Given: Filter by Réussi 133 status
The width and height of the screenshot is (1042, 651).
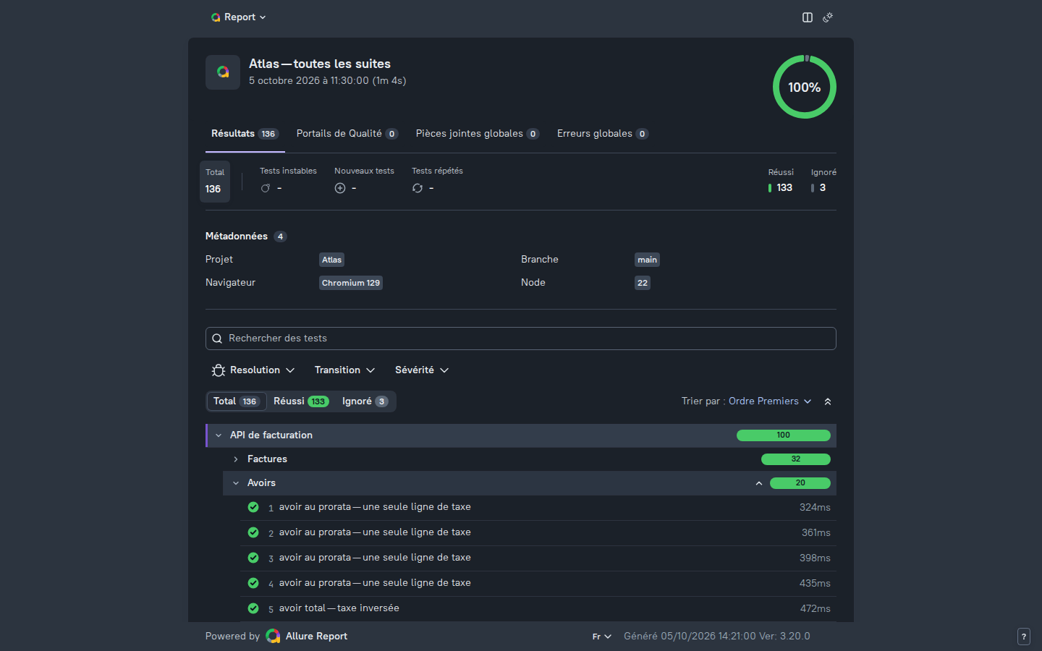Looking at the screenshot, I should 301,401.
